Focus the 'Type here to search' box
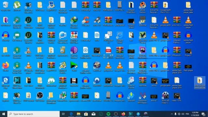Viewport: 208px width, 117px height. click(33, 114)
